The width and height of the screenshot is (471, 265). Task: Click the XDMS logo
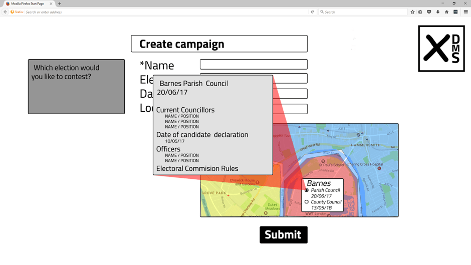pyautogui.click(x=441, y=49)
